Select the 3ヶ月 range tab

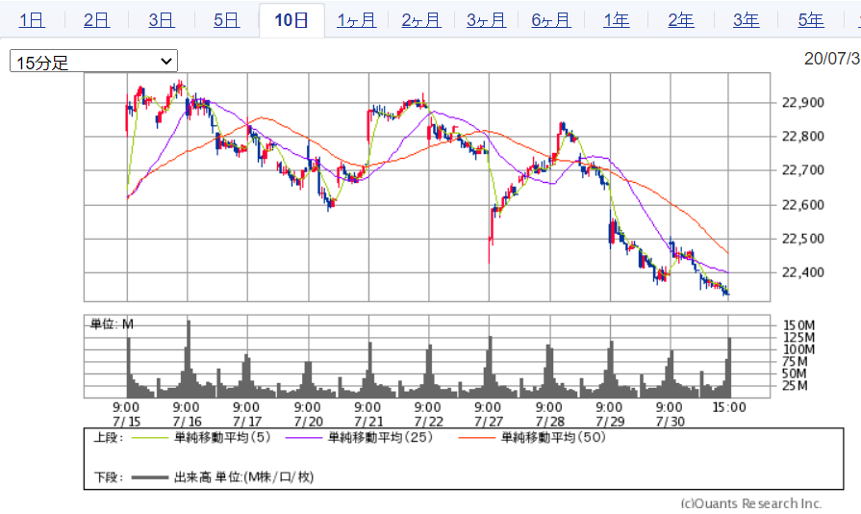[486, 19]
